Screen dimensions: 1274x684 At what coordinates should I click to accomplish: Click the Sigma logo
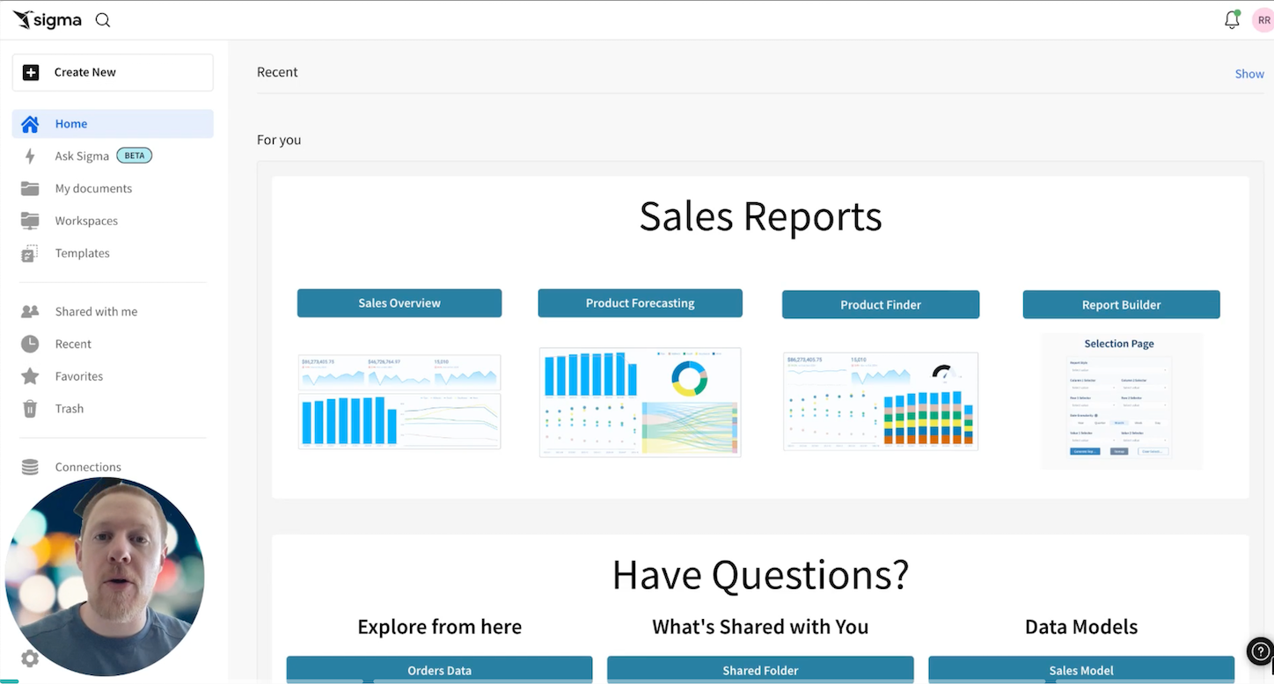coord(48,19)
